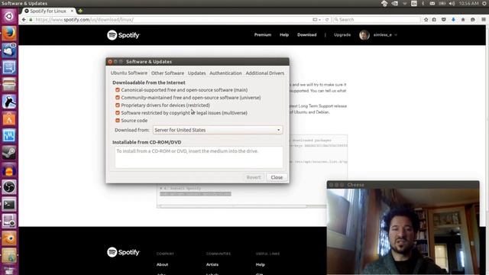Expand the aimless_e account menu

click(x=385, y=35)
